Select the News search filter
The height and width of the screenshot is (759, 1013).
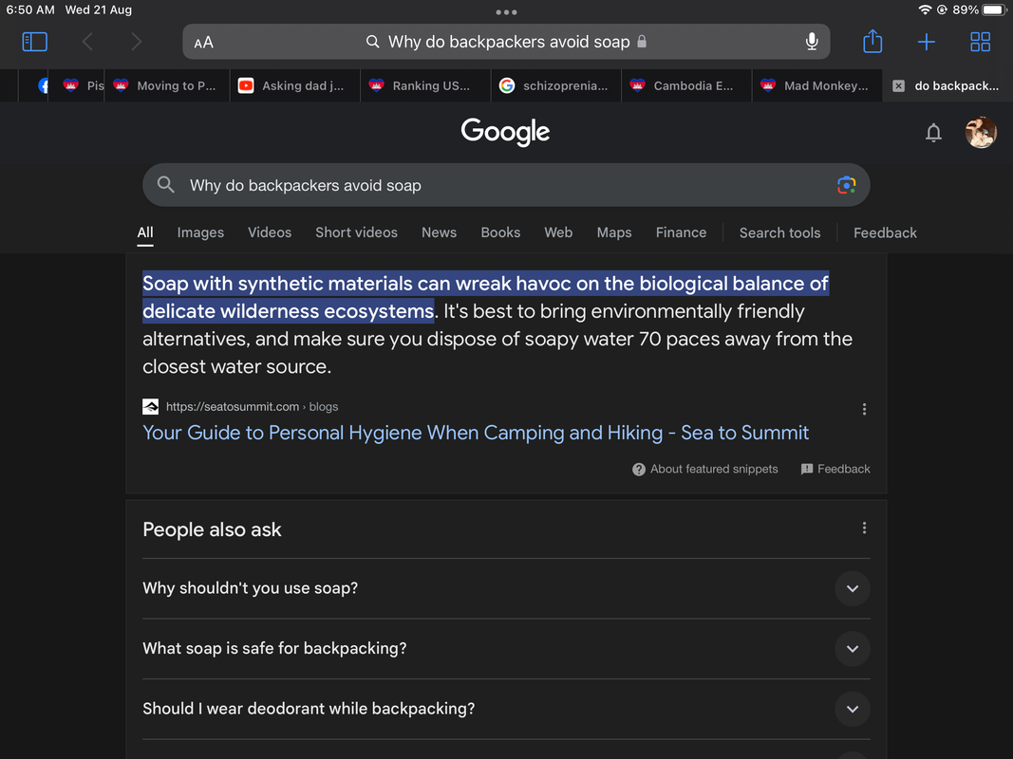point(439,232)
